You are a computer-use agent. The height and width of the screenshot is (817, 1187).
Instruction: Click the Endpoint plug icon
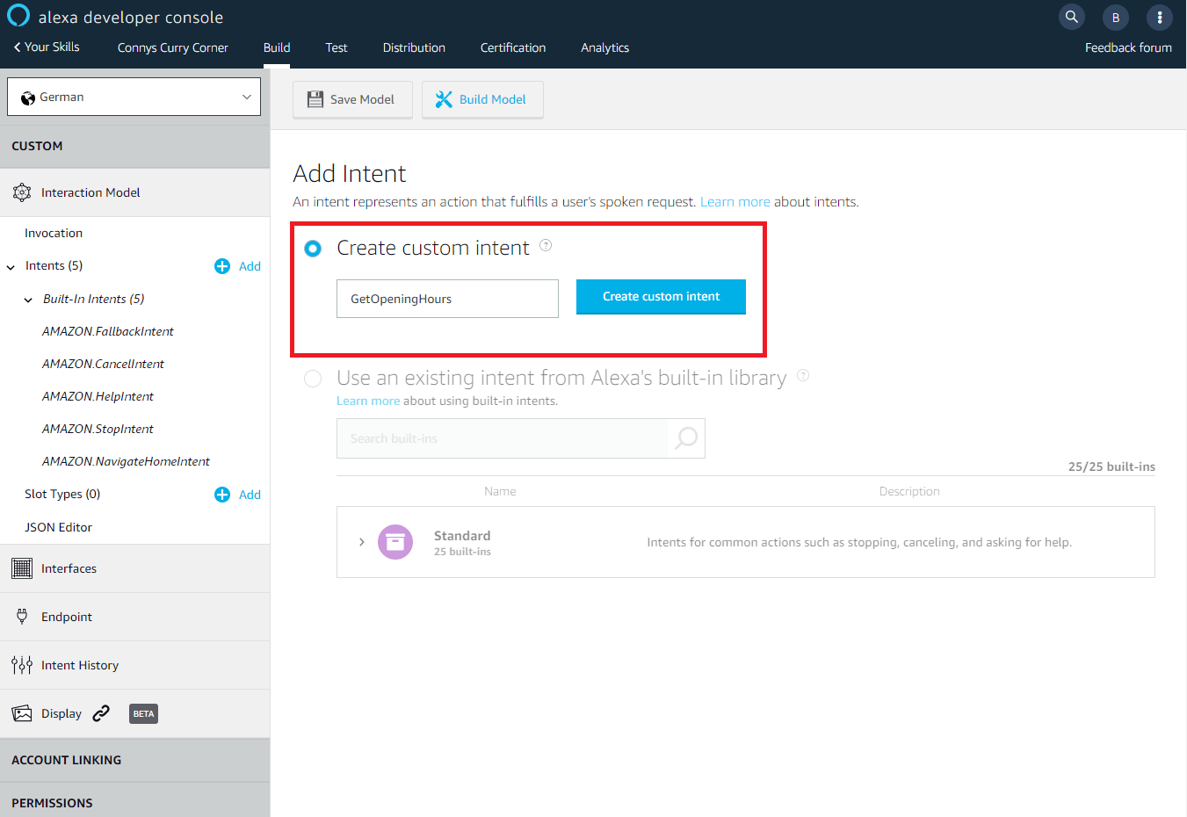coord(22,617)
